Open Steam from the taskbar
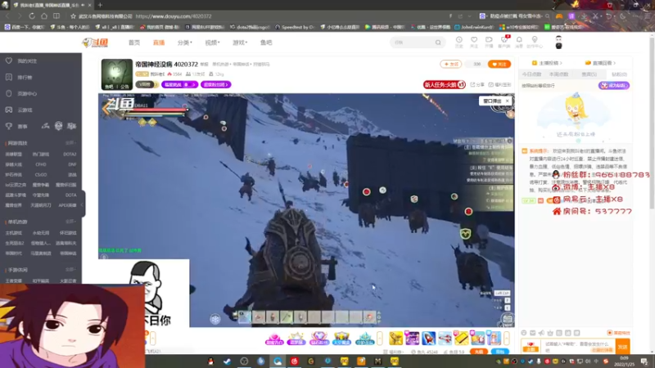 [x=228, y=361]
